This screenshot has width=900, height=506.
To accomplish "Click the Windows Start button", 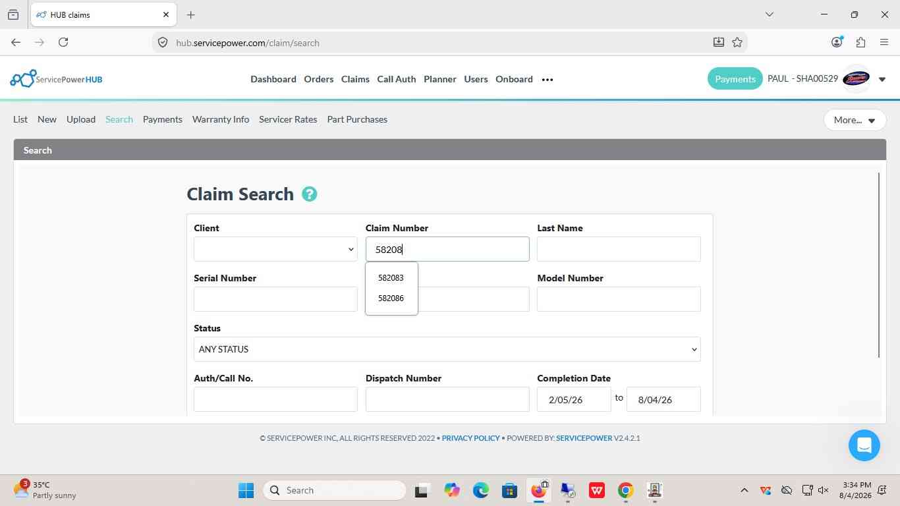I will 246,490.
